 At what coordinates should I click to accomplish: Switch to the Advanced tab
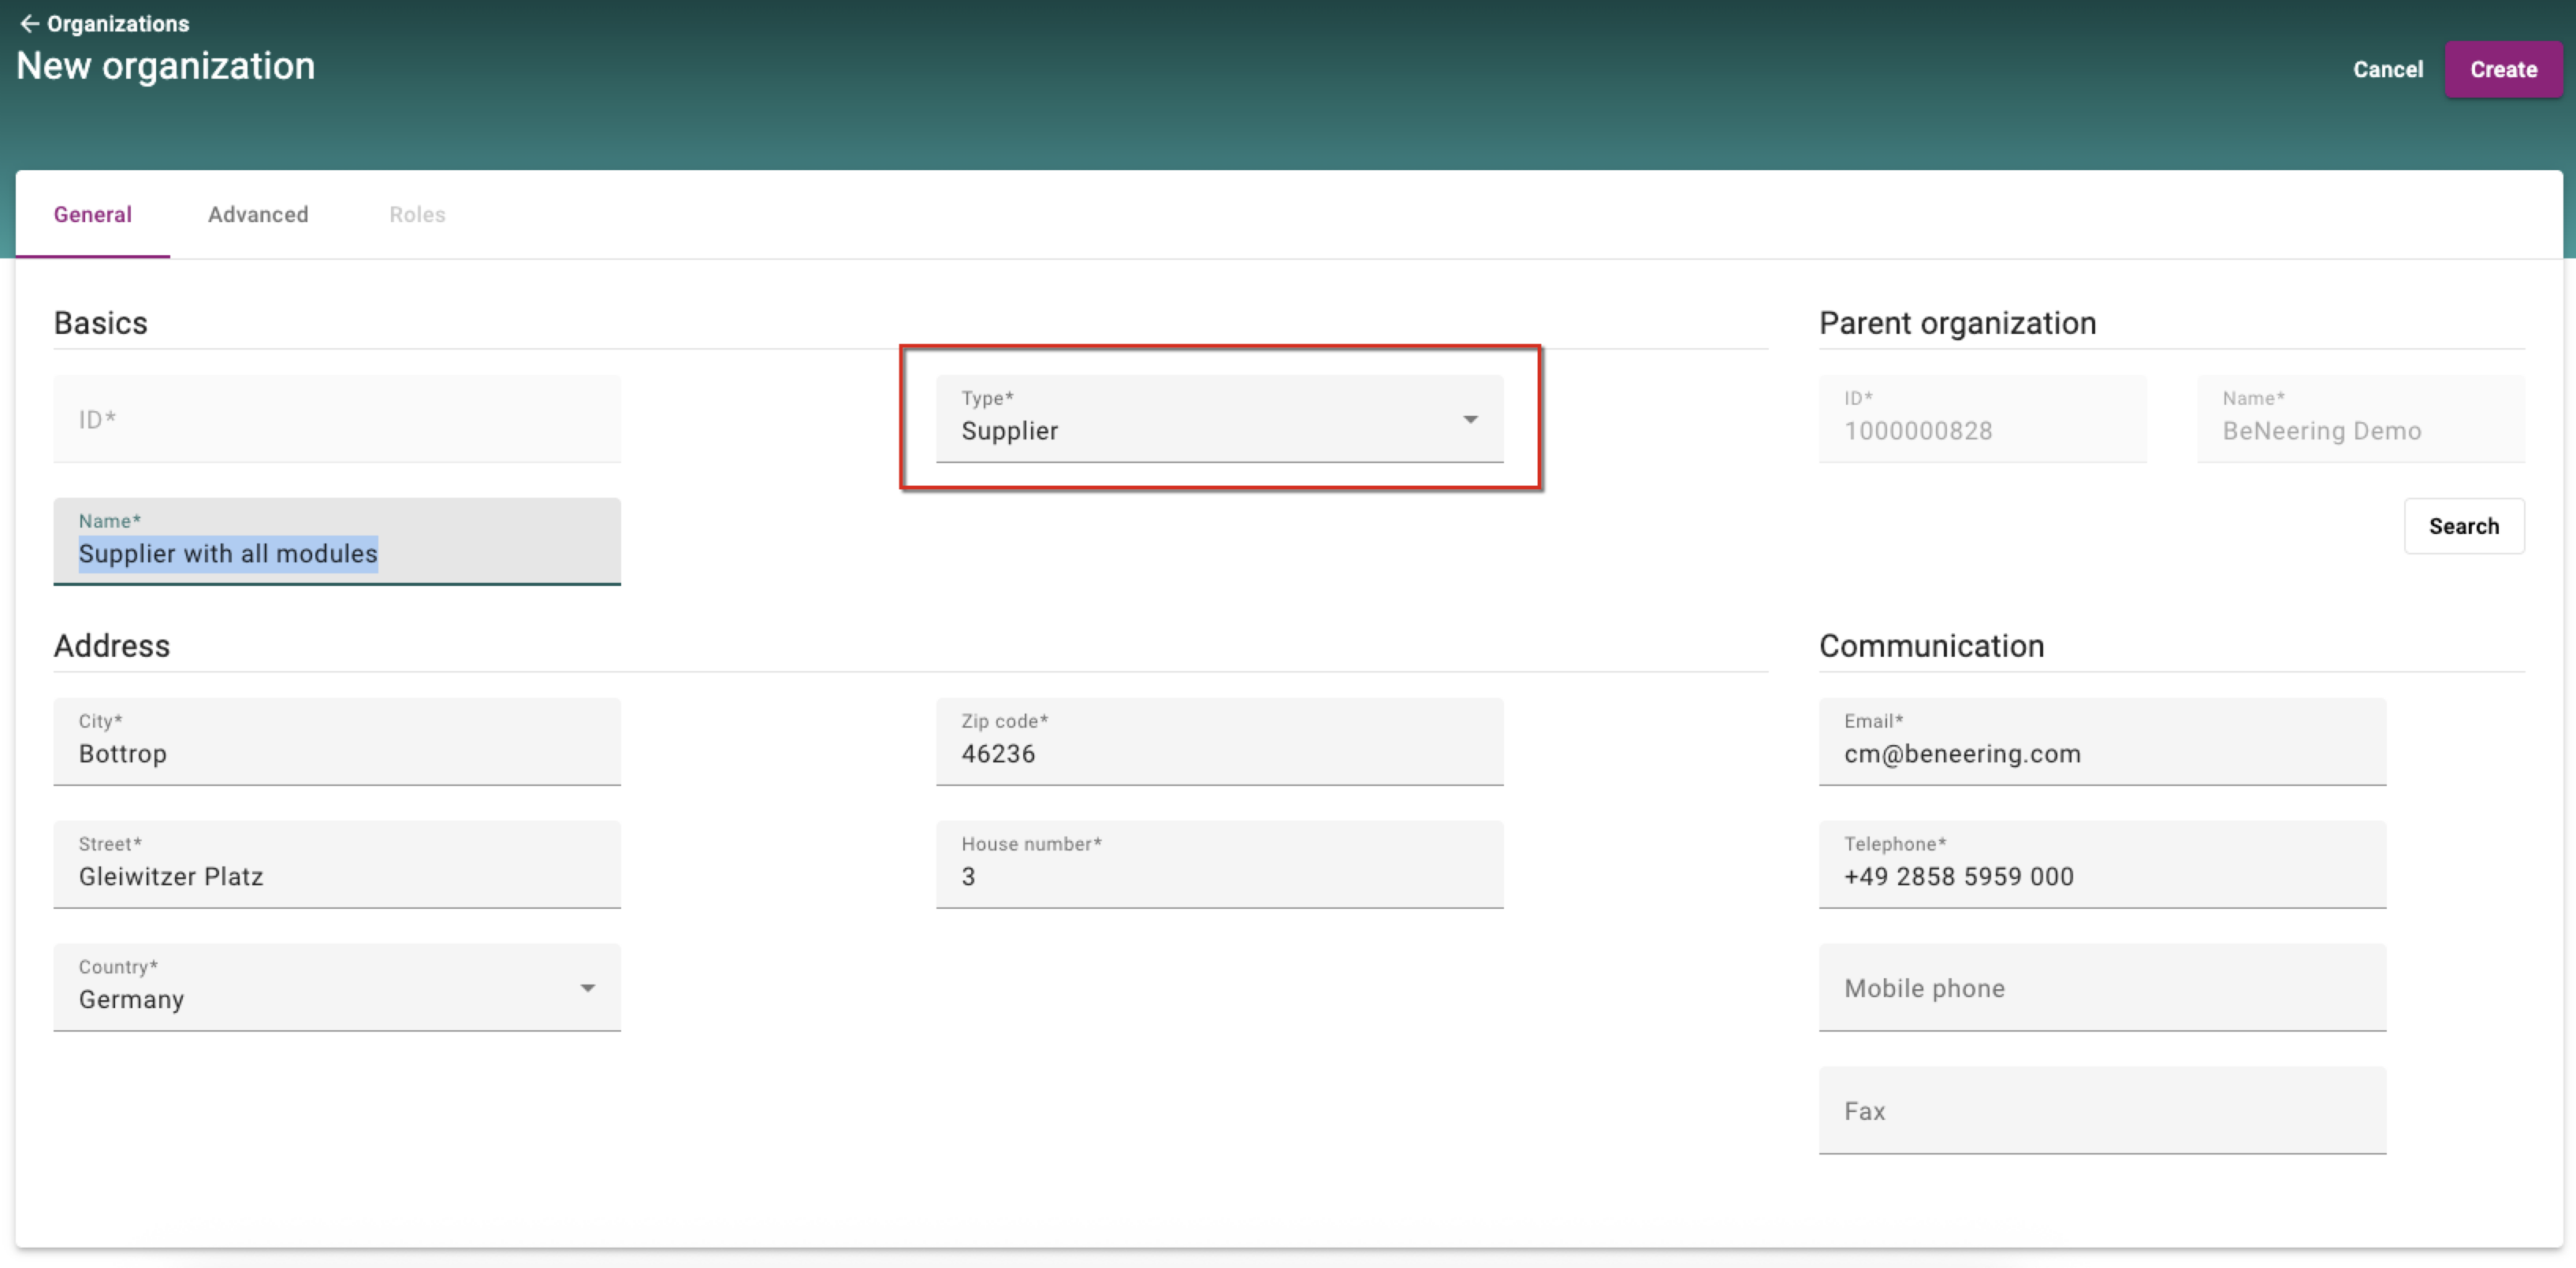(x=258, y=214)
